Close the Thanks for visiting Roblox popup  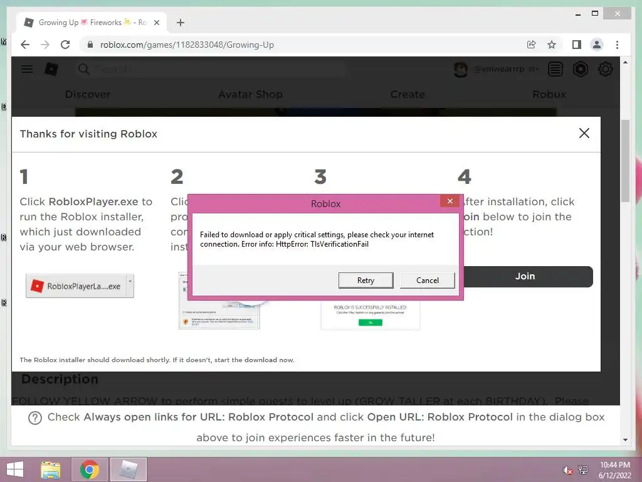pyautogui.click(x=584, y=133)
